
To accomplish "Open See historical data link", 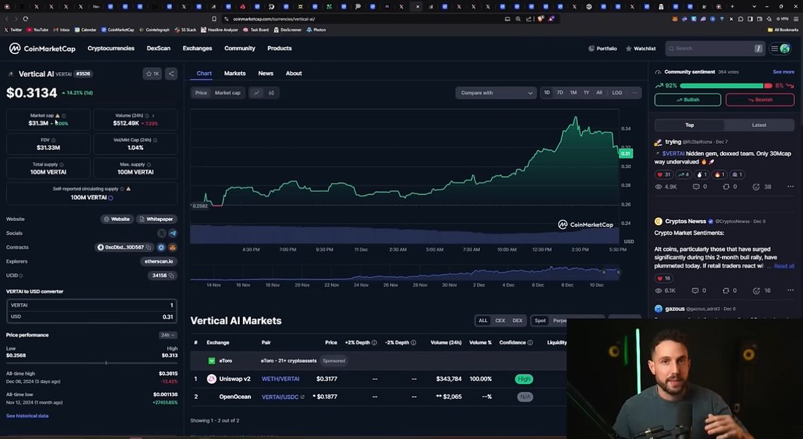I will [x=27, y=416].
